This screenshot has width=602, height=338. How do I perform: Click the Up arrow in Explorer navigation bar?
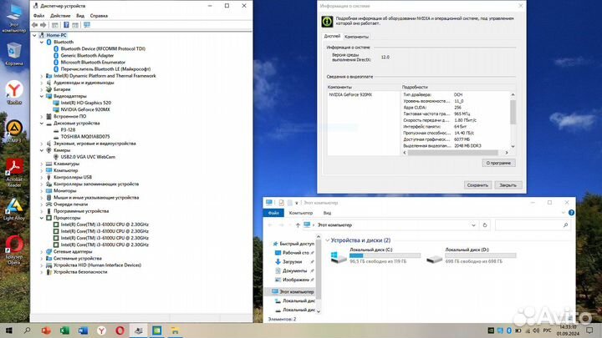click(x=298, y=225)
